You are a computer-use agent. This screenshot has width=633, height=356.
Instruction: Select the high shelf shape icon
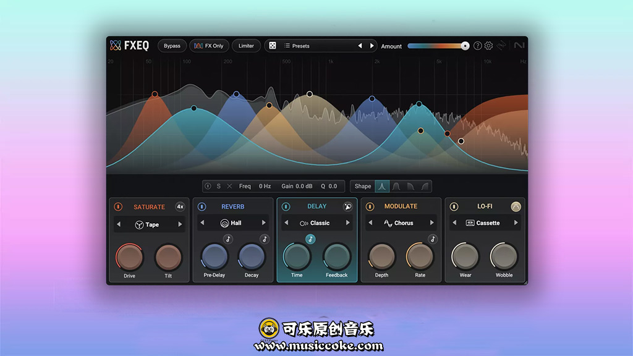[425, 186]
